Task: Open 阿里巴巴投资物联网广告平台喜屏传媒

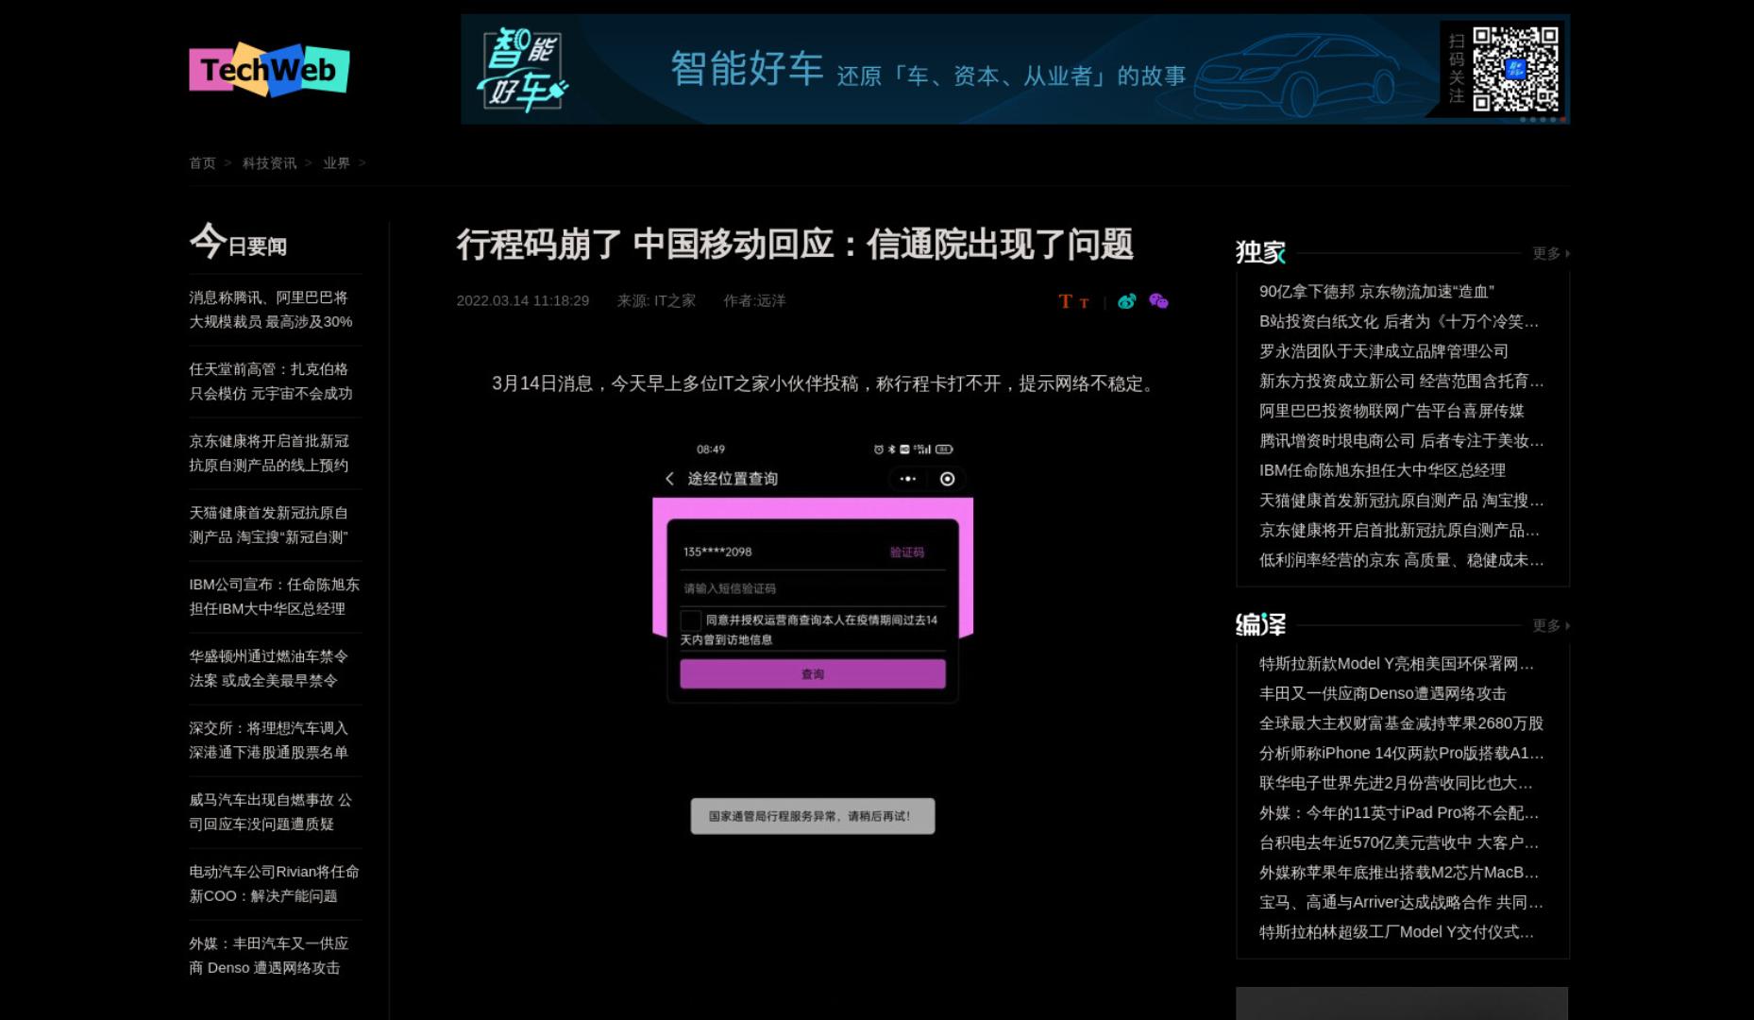Action: [x=1391, y=411]
